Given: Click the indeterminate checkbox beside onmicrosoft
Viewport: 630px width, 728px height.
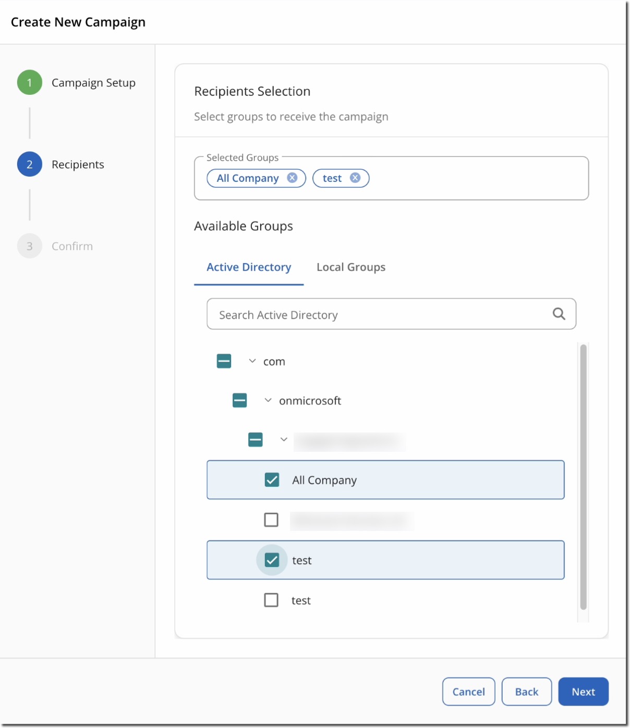Looking at the screenshot, I should click(239, 400).
